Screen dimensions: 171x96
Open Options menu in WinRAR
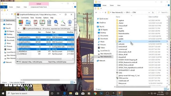[x=46, y=18]
